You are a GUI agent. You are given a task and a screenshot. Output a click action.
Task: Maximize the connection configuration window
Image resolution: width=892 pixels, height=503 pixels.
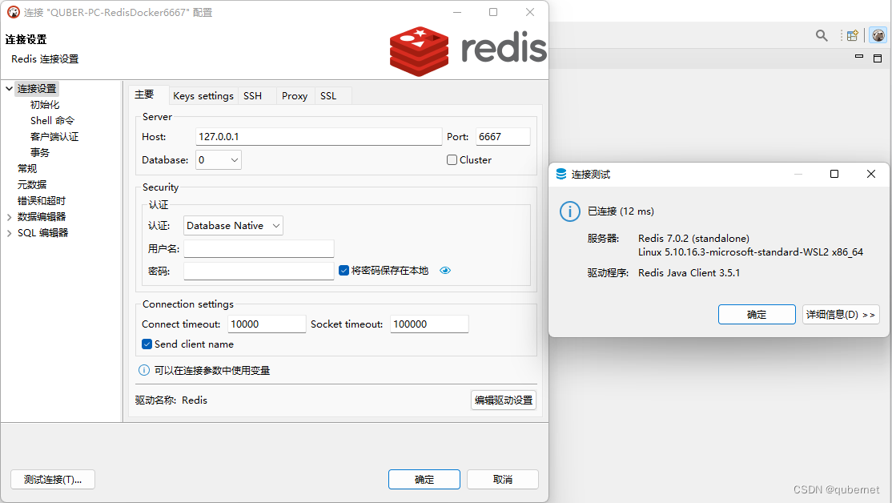[493, 12]
